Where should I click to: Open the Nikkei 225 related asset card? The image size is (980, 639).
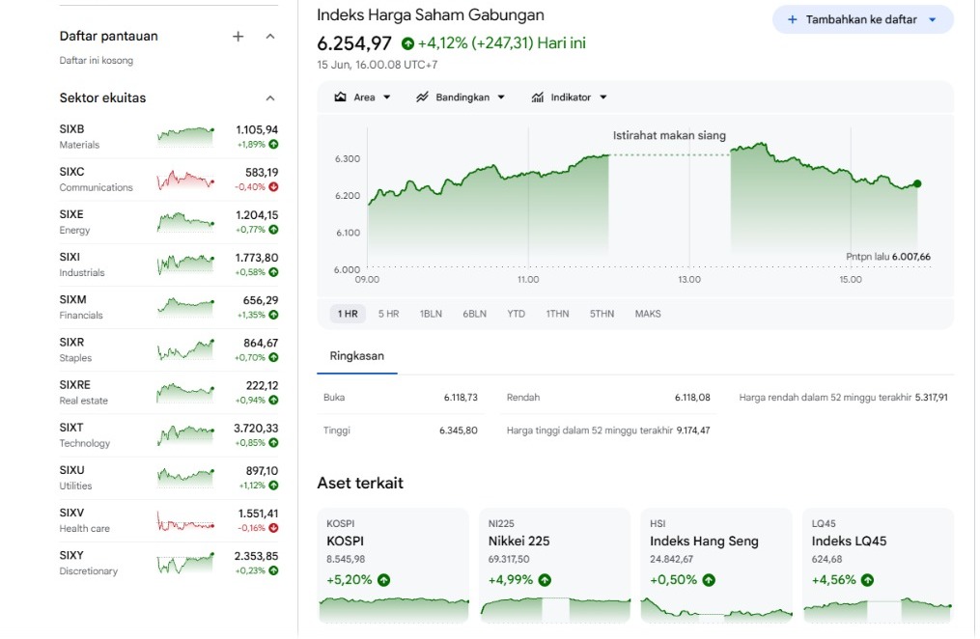click(x=555, y=566)
